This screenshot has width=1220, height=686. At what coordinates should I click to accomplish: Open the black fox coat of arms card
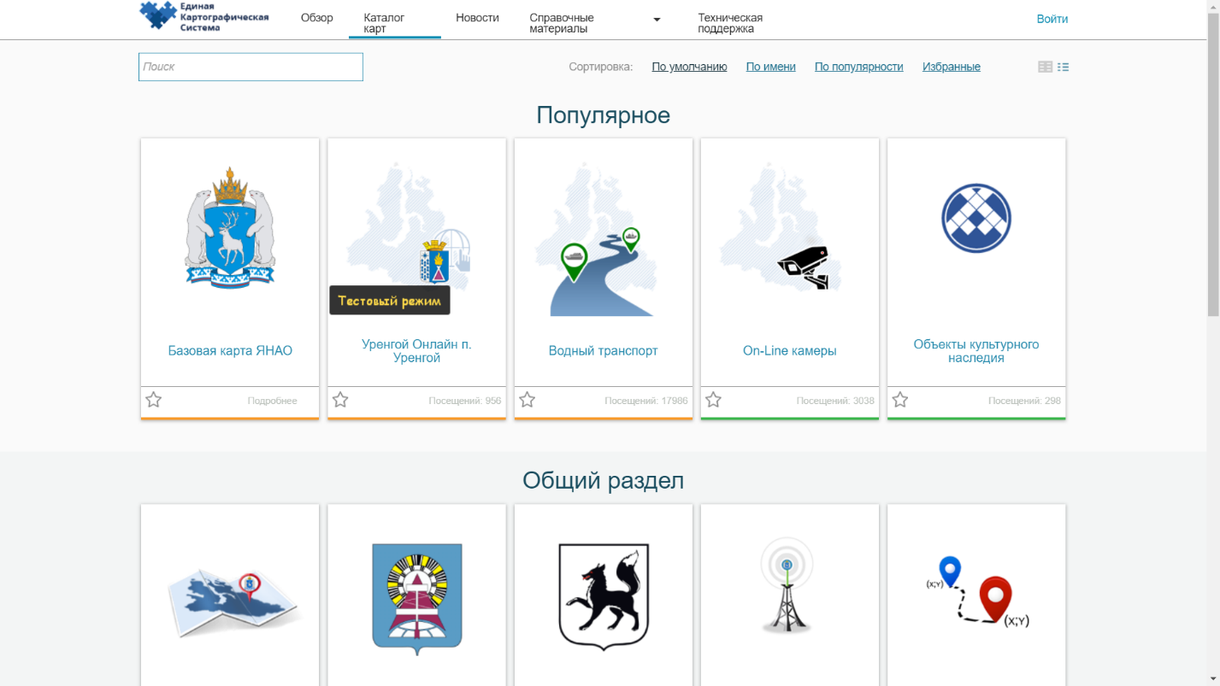603,595
